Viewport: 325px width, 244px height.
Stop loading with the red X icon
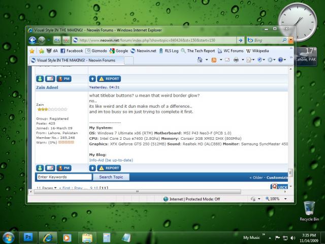67,40
